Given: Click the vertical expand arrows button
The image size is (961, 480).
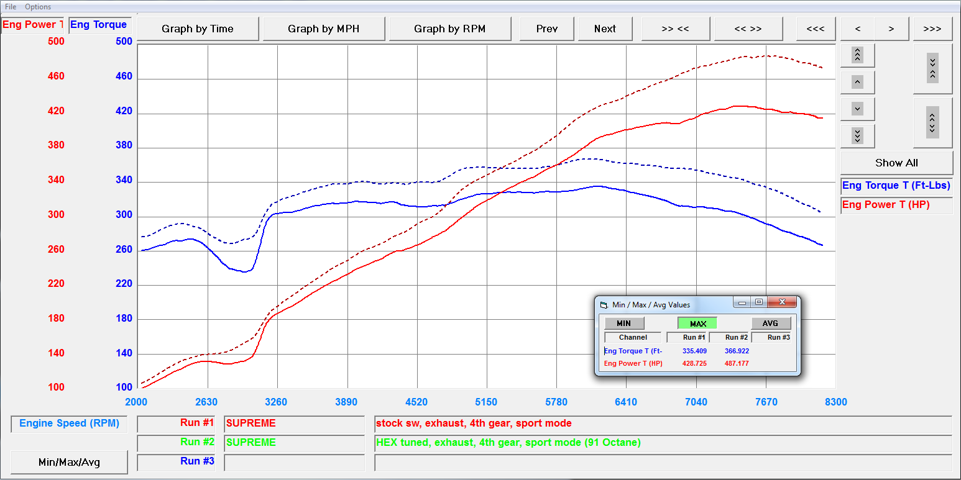Looking at the screenshot, I should (932, 122).
